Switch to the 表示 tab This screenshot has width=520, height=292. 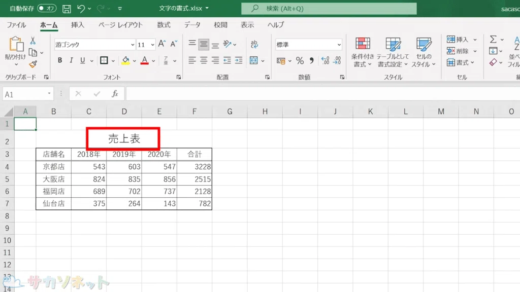pyautogui.click(x=247, y=25)
